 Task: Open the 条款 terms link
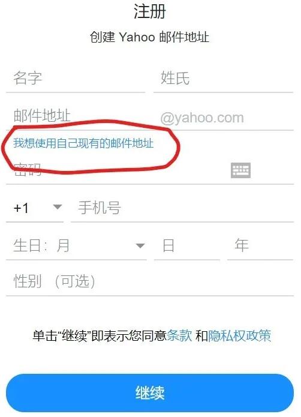pyautogui.click(x=179, y=335)
